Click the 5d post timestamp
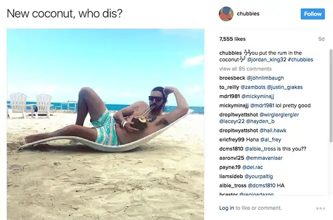The image size is (333, 220). click(x=322, y=39)
